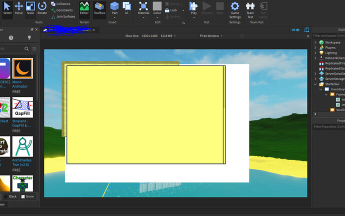
Task: Click the Lock tool
Action: 171,10
